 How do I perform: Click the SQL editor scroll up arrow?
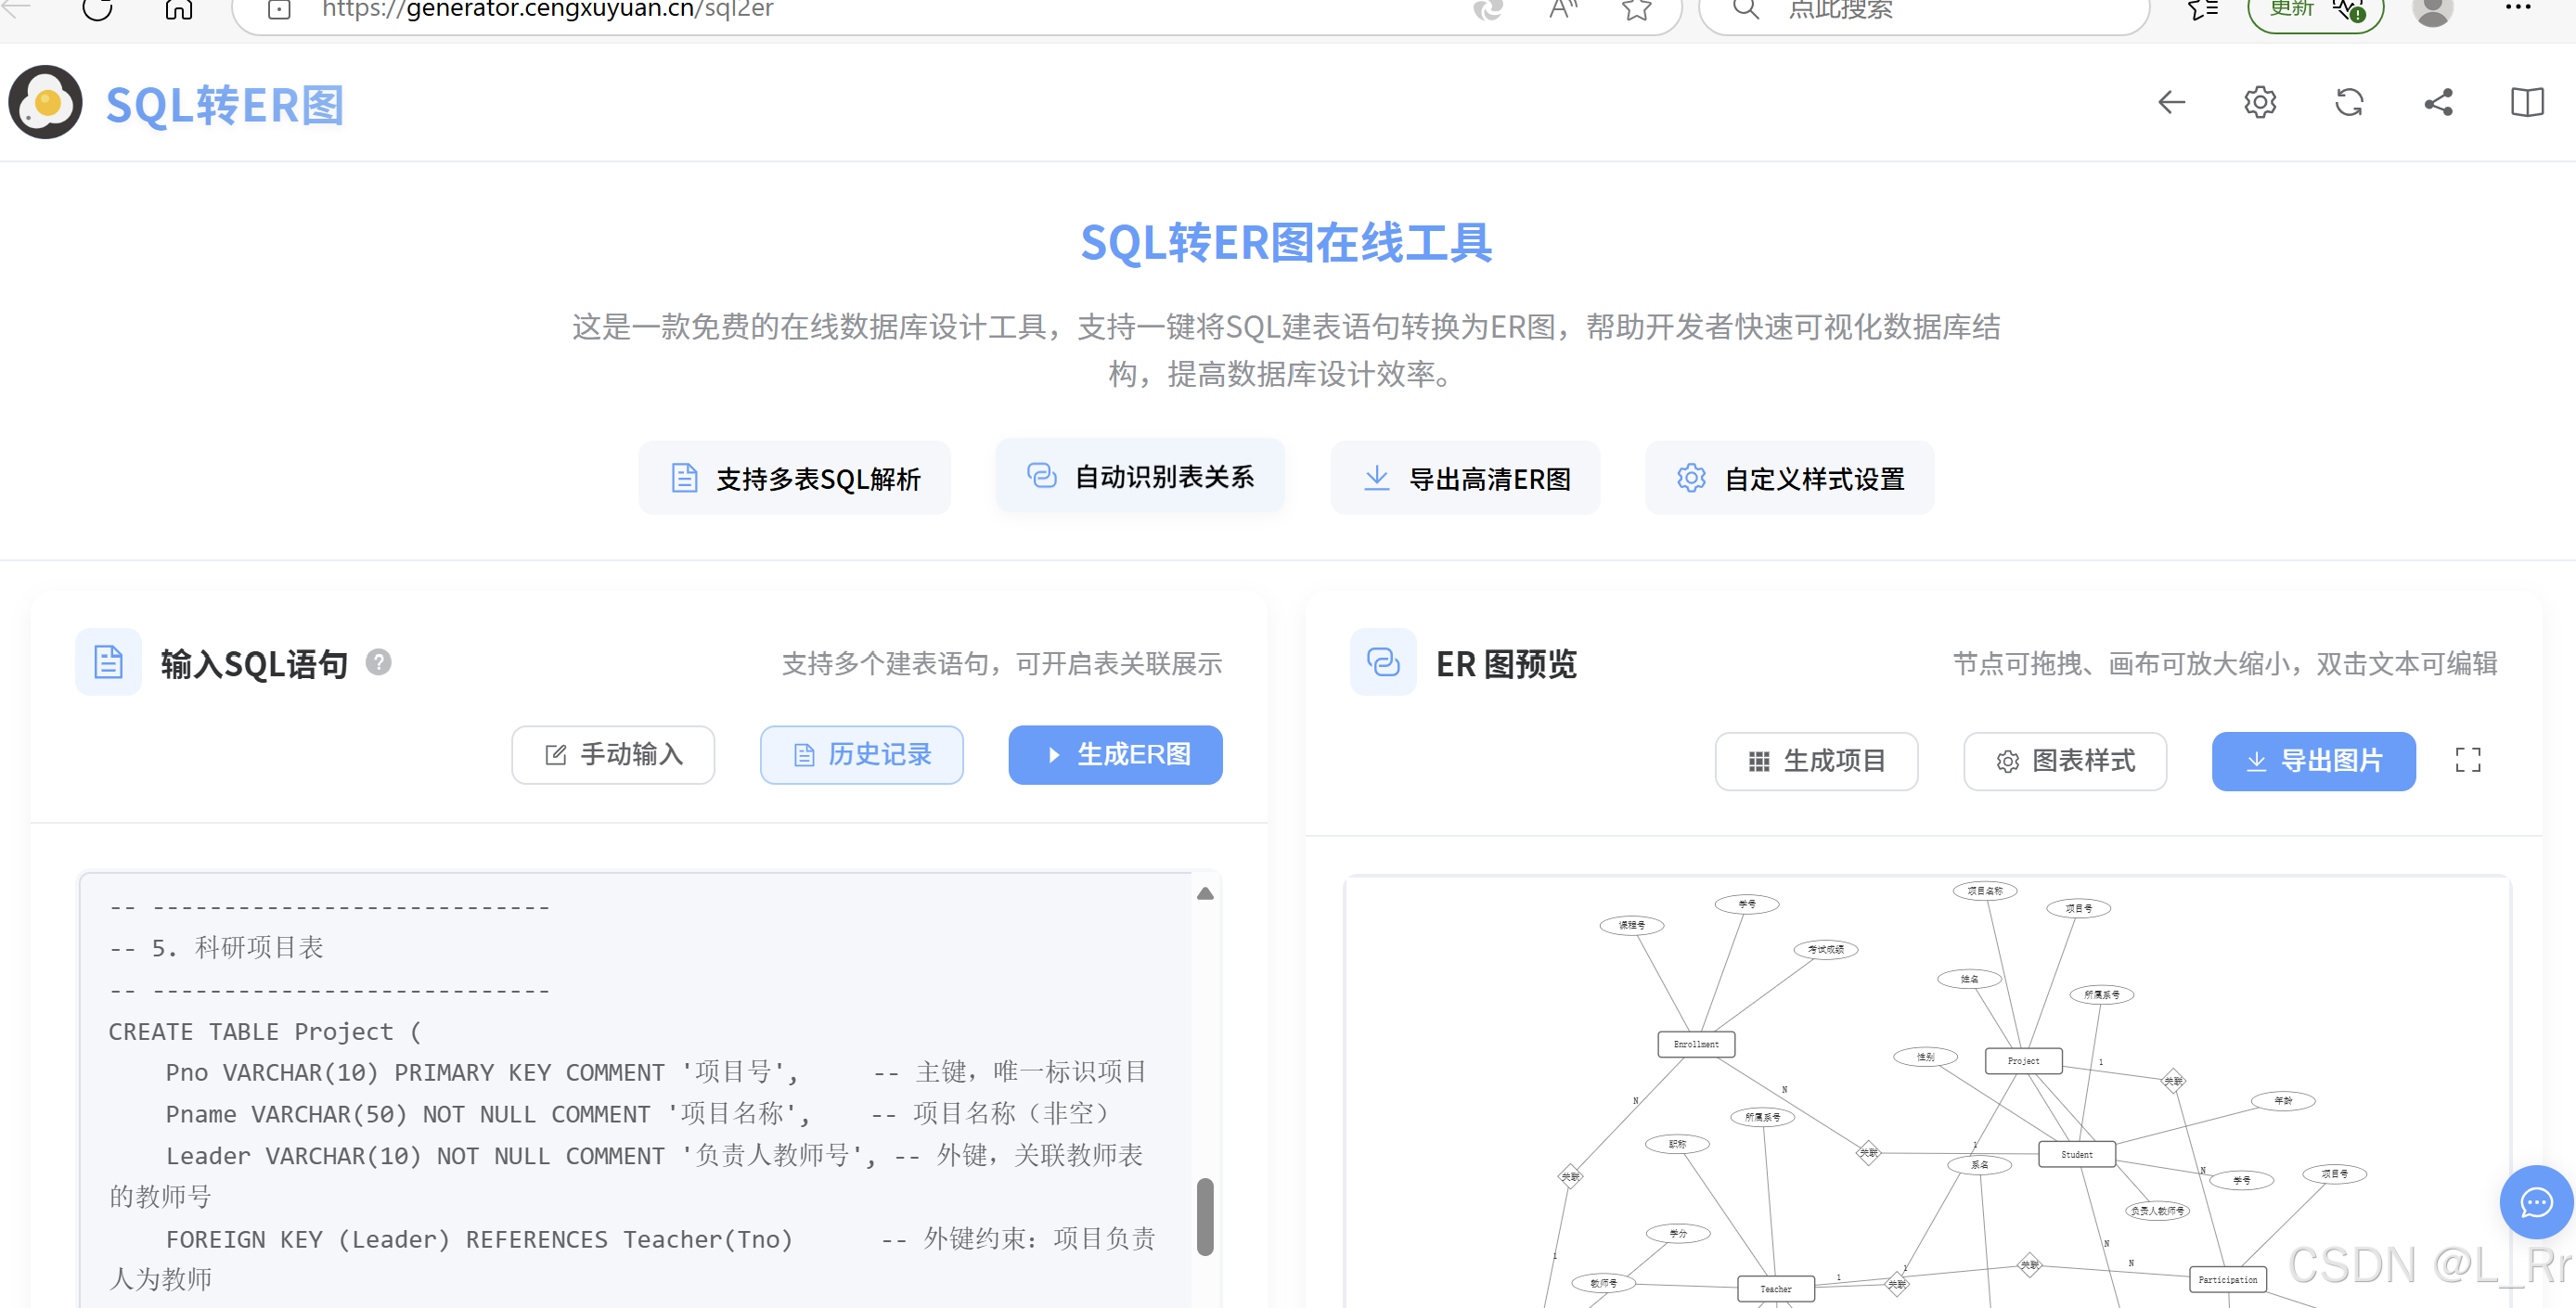coord(1205,894)
